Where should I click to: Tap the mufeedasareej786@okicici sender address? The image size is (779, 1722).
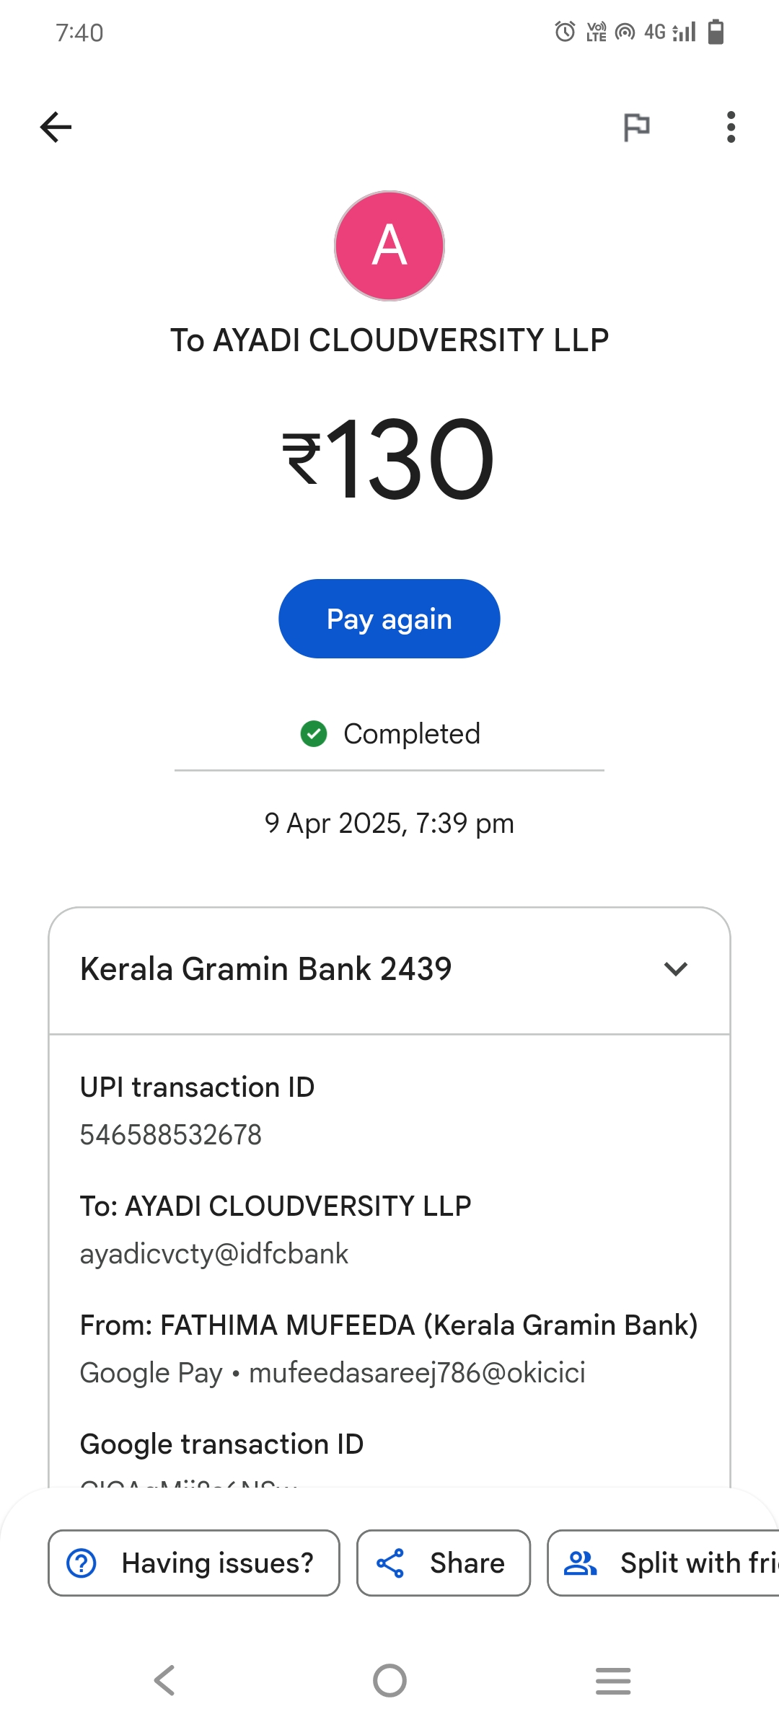click(417, 1373)
